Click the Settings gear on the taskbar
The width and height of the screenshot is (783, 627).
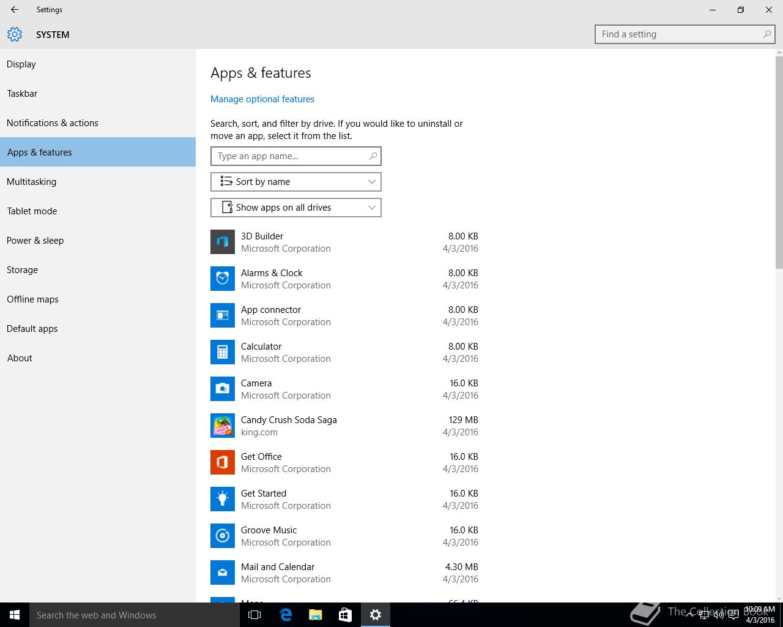tap(376, 615)
